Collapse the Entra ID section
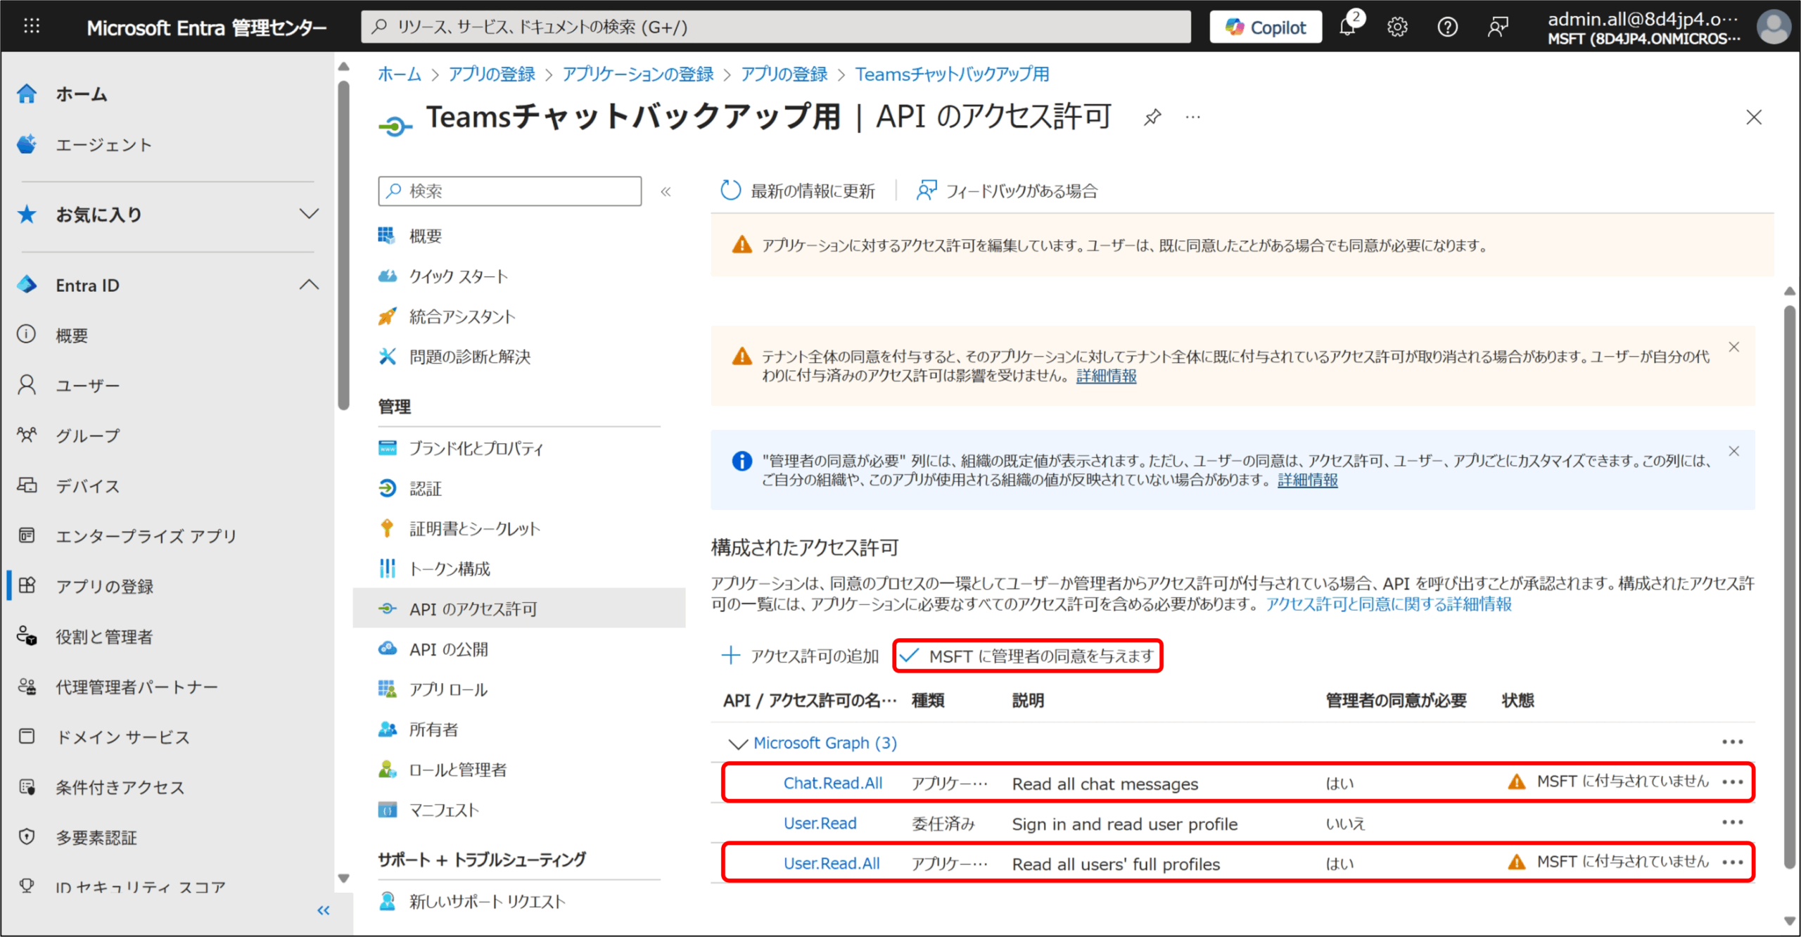 coord(309,285)
